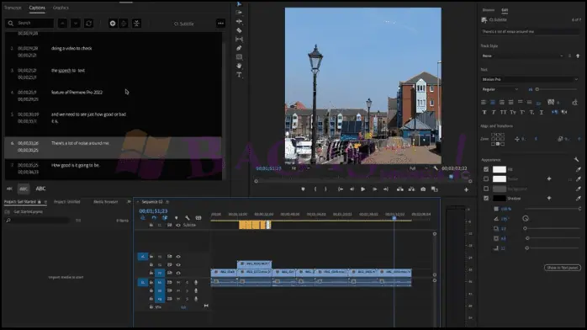Viewport: 587px width, 330px height.
Task: Export frame with camera icon
Action: coord(423,189)
